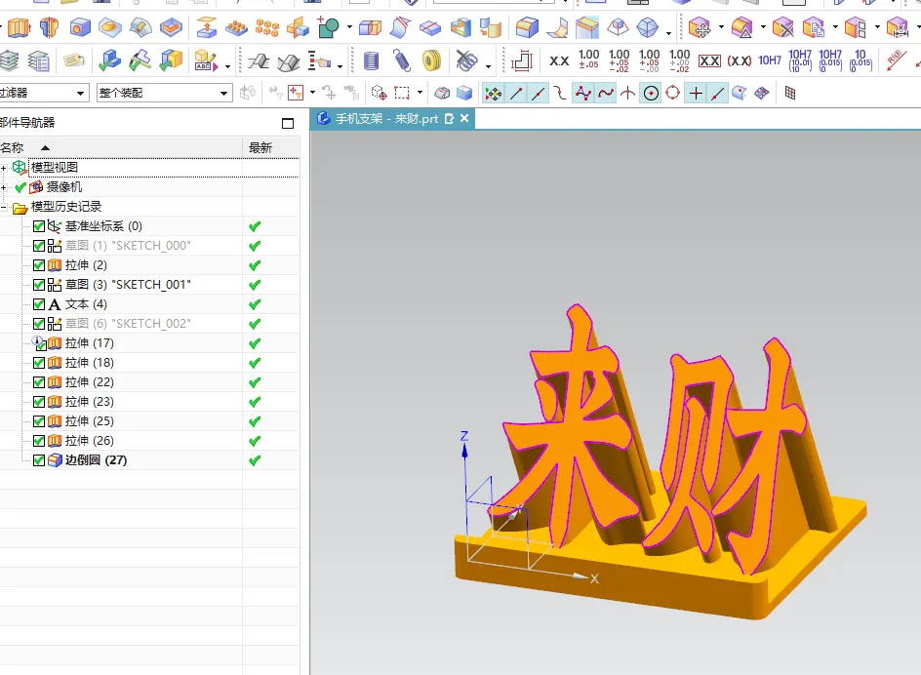
Task: Open the dropdown arrow next to the ABC text icon
Action: pos(228,66)
